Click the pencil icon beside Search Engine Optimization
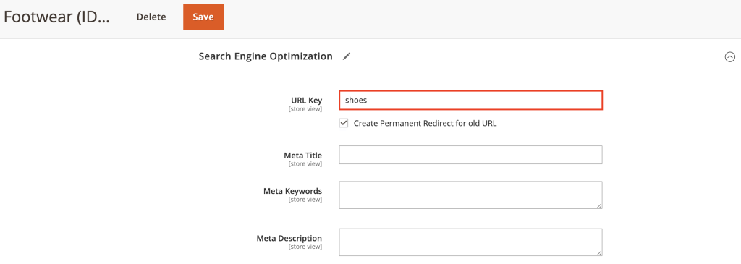 347,56
